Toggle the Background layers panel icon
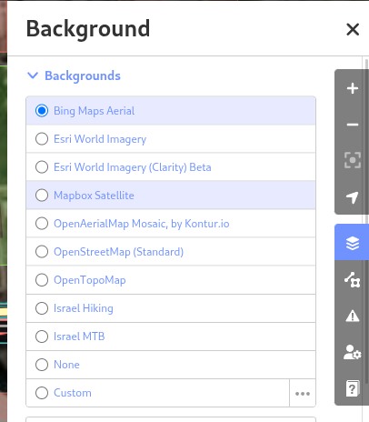The image size is (369, 422). tap(352, 243)
